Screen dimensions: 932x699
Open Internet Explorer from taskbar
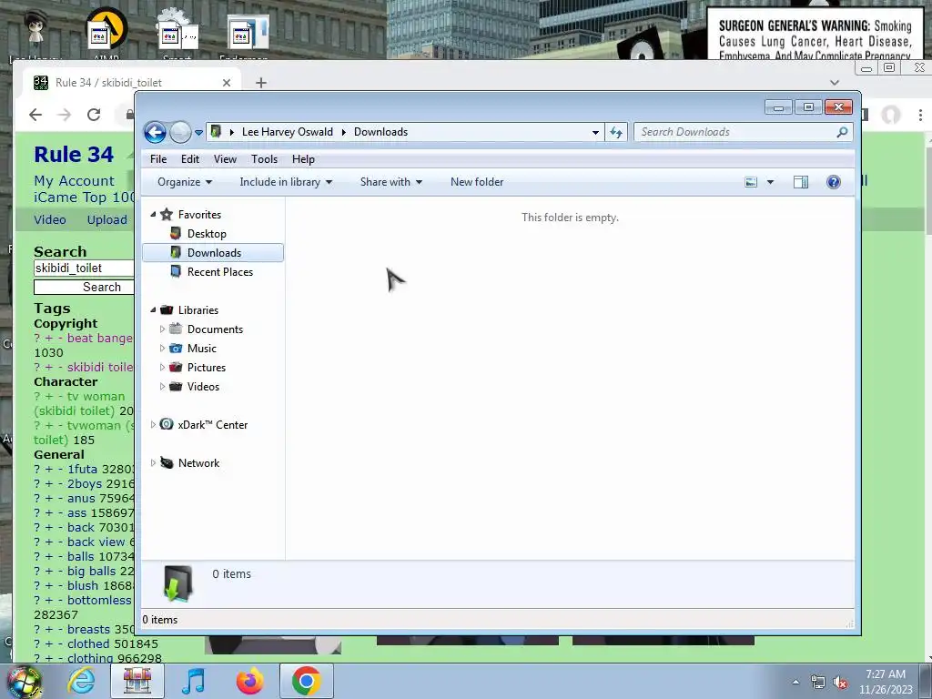tap(81, 681)
